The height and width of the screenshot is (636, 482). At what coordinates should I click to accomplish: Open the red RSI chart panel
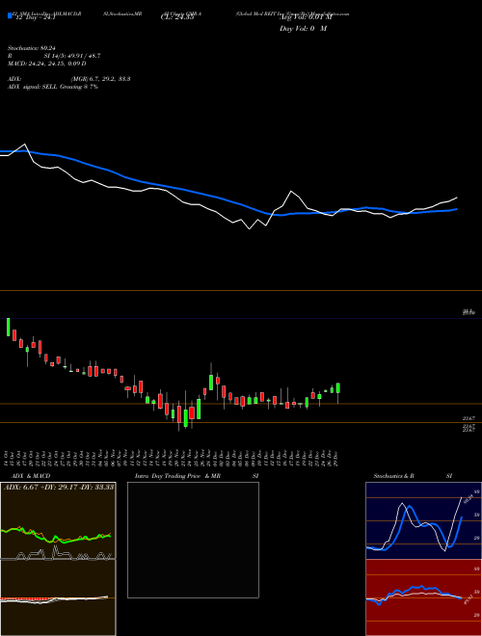423,597
